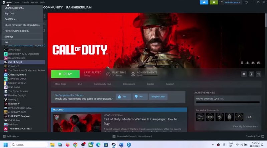Click the Windows taskbar Search box

click(x=29, y=145)
